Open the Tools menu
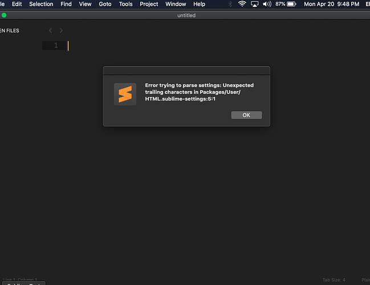Screen dimensions: 370x285 click(x=125, y=4)
